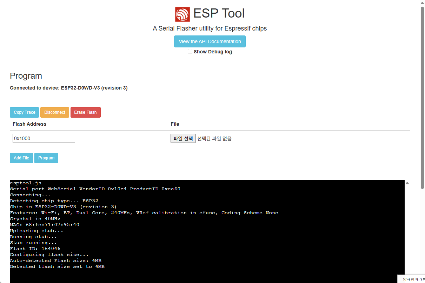Click the 선택된 파일 없음 label
The image size is (425, 283).
click(x=214, y=138)
